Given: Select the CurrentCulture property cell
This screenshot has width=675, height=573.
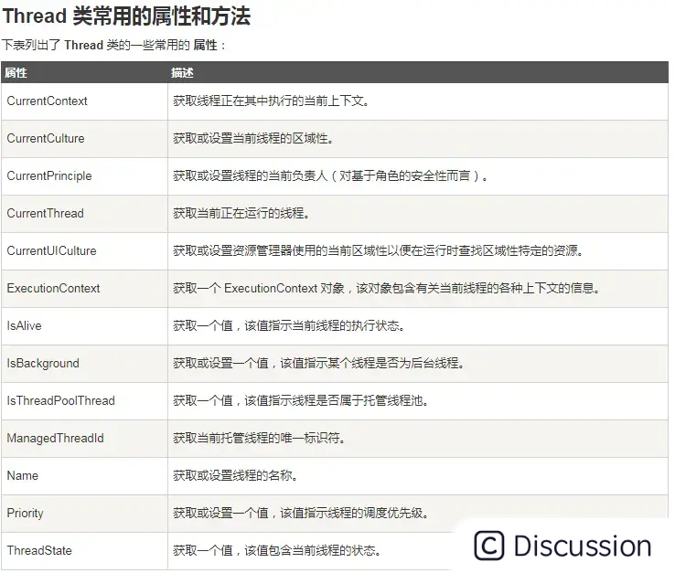Looking at the screenshot, I should point(84,139).
